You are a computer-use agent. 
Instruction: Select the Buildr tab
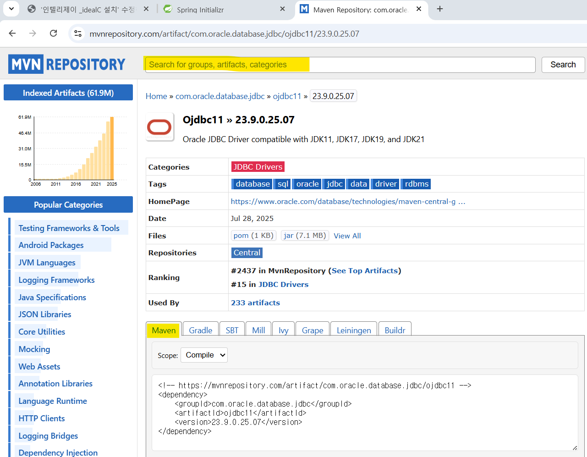point(395,330)
